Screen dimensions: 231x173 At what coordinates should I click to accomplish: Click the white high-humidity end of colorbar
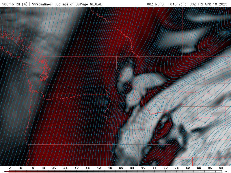point(224,172)
